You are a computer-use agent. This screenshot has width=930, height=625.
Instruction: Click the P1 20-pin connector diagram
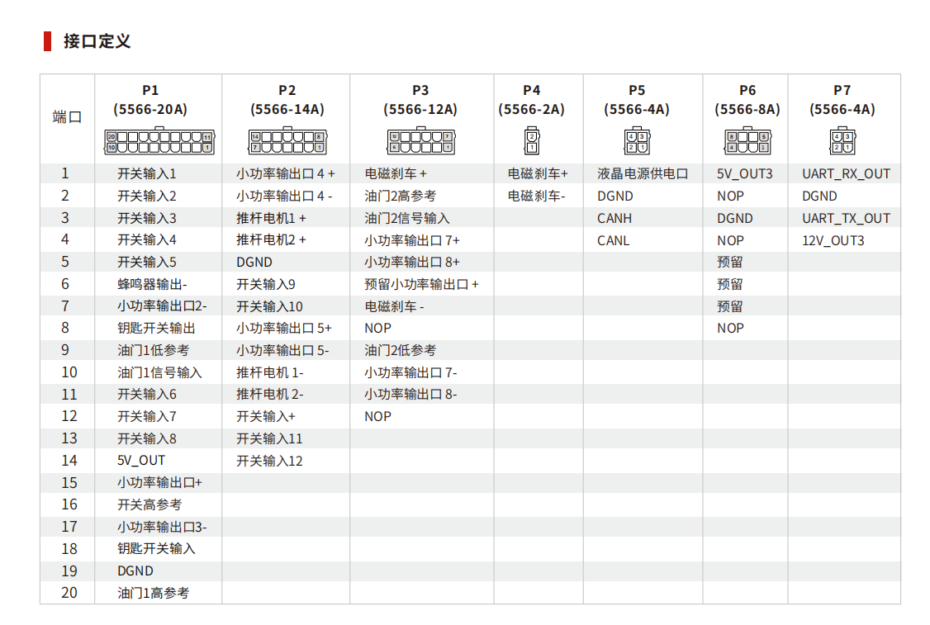pos(159,142)
